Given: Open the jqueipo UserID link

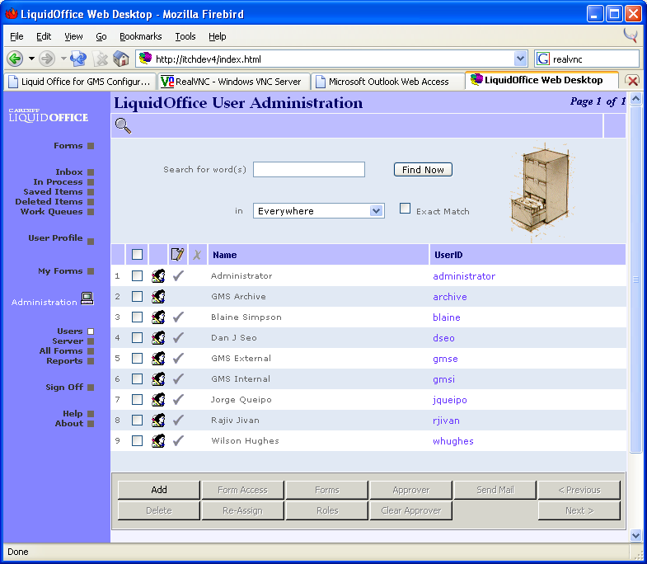Looking at the screenshot, I should point(450,400).
